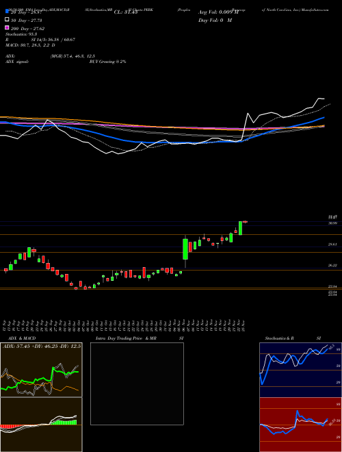Click the ADX panel header with +DY -DY values

[41, 346]
